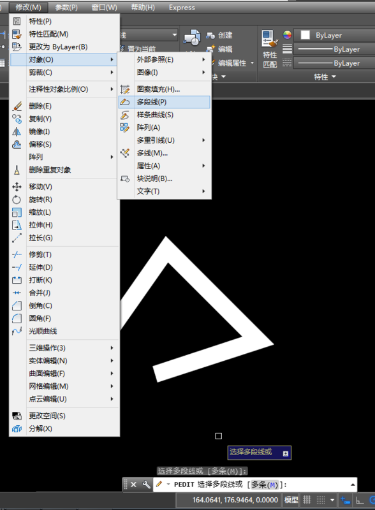Click the Change Space (更改空间) icon
Viewport: 375px width, 510px height.
[x=17, y=416]
